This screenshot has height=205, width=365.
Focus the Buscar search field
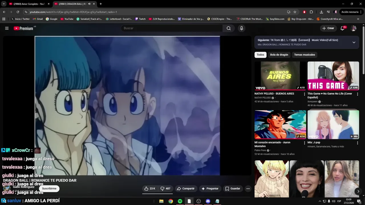[172, 28]
